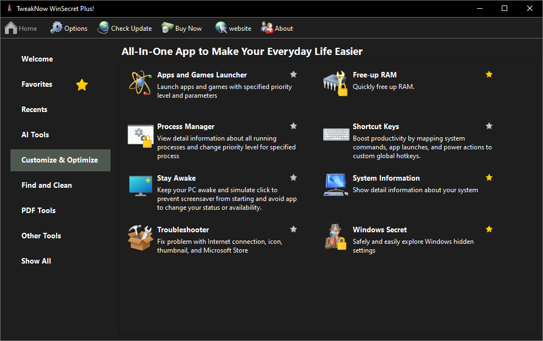The height and width of the screenshot is (341, 543).
Task: Toggle favorite star for Stay Awake
Action: (x=293, y=177)
